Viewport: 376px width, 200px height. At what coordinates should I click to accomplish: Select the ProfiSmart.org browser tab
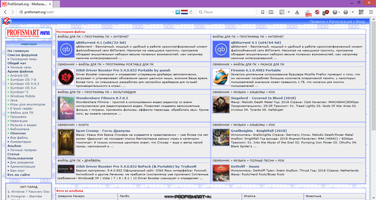[26, 4]
